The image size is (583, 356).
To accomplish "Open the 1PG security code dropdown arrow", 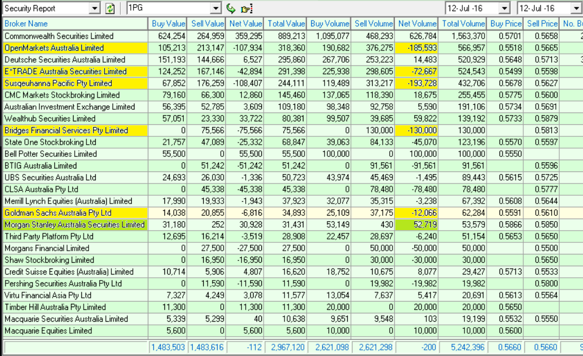I will click(x=216, y=8).
